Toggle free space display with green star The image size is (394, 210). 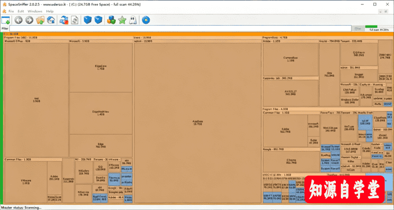pos(122,20)
